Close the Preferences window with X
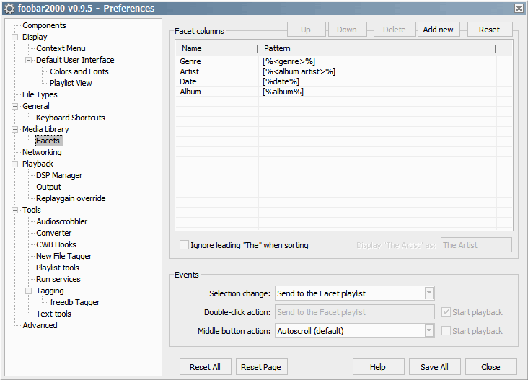This screenshot has height=380, width=528. pyautogui.click(x=519, y=9)
